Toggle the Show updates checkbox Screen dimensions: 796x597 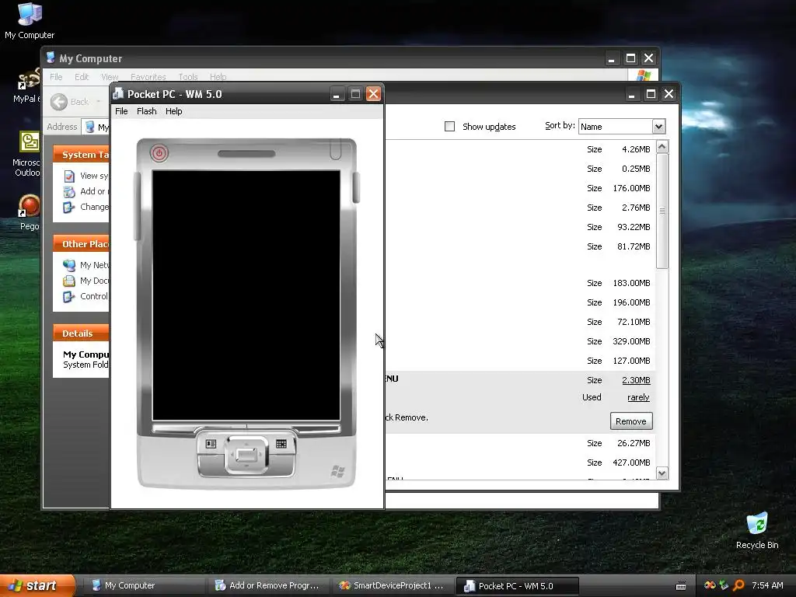pyautogui.click(x=450, y=127)
